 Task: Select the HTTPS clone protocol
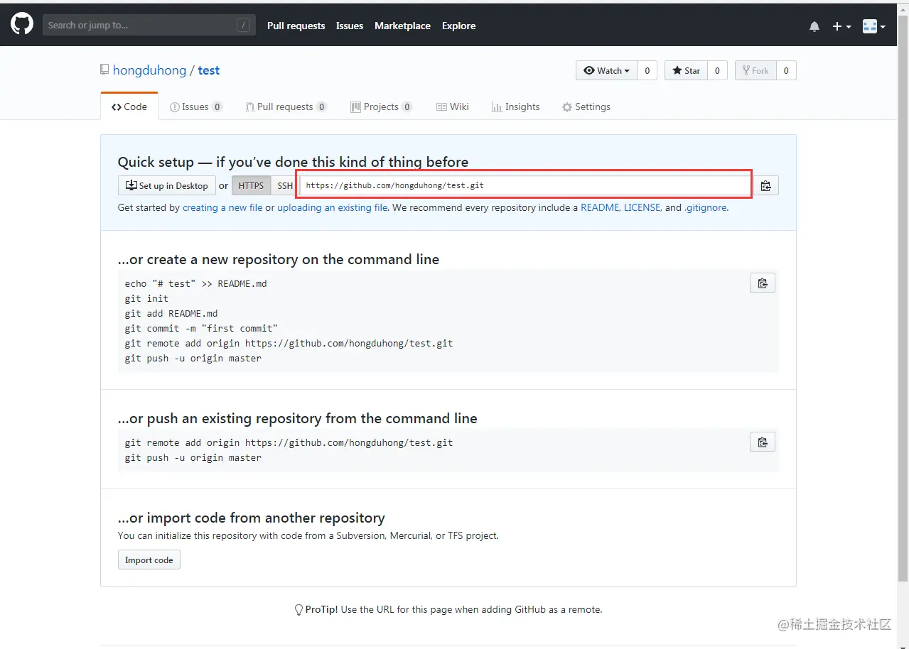point(251,185)
